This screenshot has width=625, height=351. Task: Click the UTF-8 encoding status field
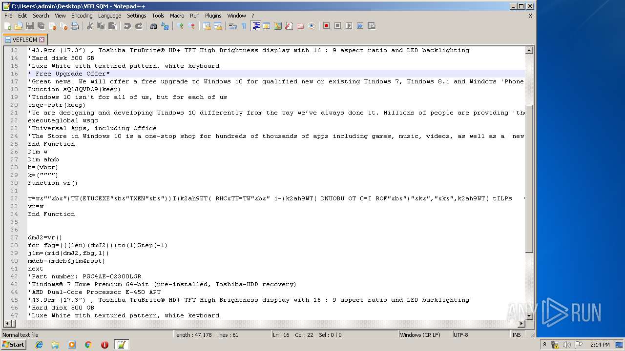(x=480, y=335)
